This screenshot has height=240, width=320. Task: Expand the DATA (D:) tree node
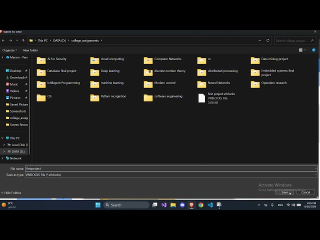tap(4, 151)
